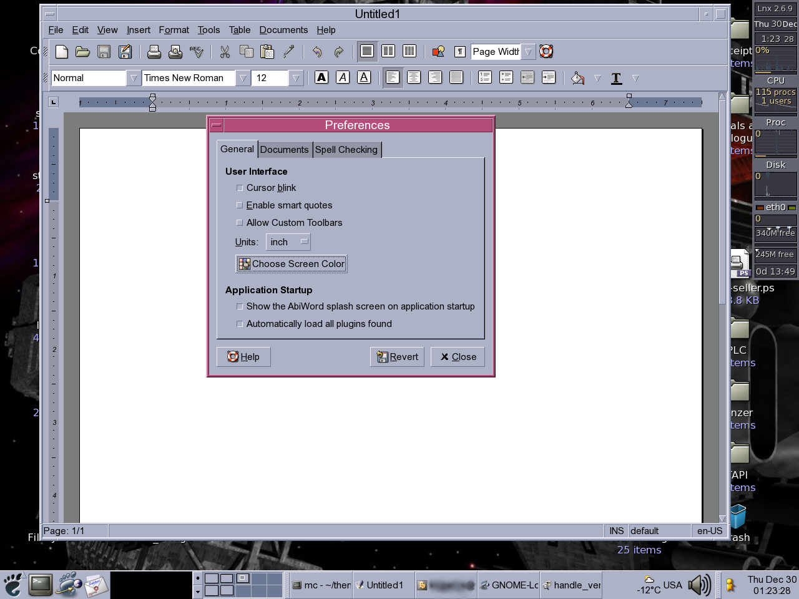Image resolution: width=799 pixels, height=599 pixels.
Task: Click the font size input field
Action: (x=270, y=78)
